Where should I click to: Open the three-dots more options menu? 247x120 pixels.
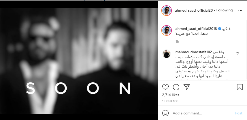click(x=240, y=11)
